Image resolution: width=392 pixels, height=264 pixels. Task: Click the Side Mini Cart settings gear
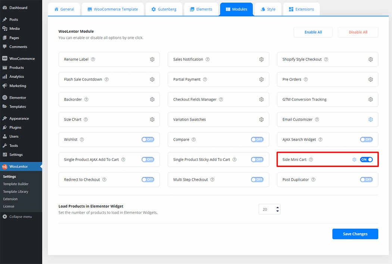tap(354, 159)
